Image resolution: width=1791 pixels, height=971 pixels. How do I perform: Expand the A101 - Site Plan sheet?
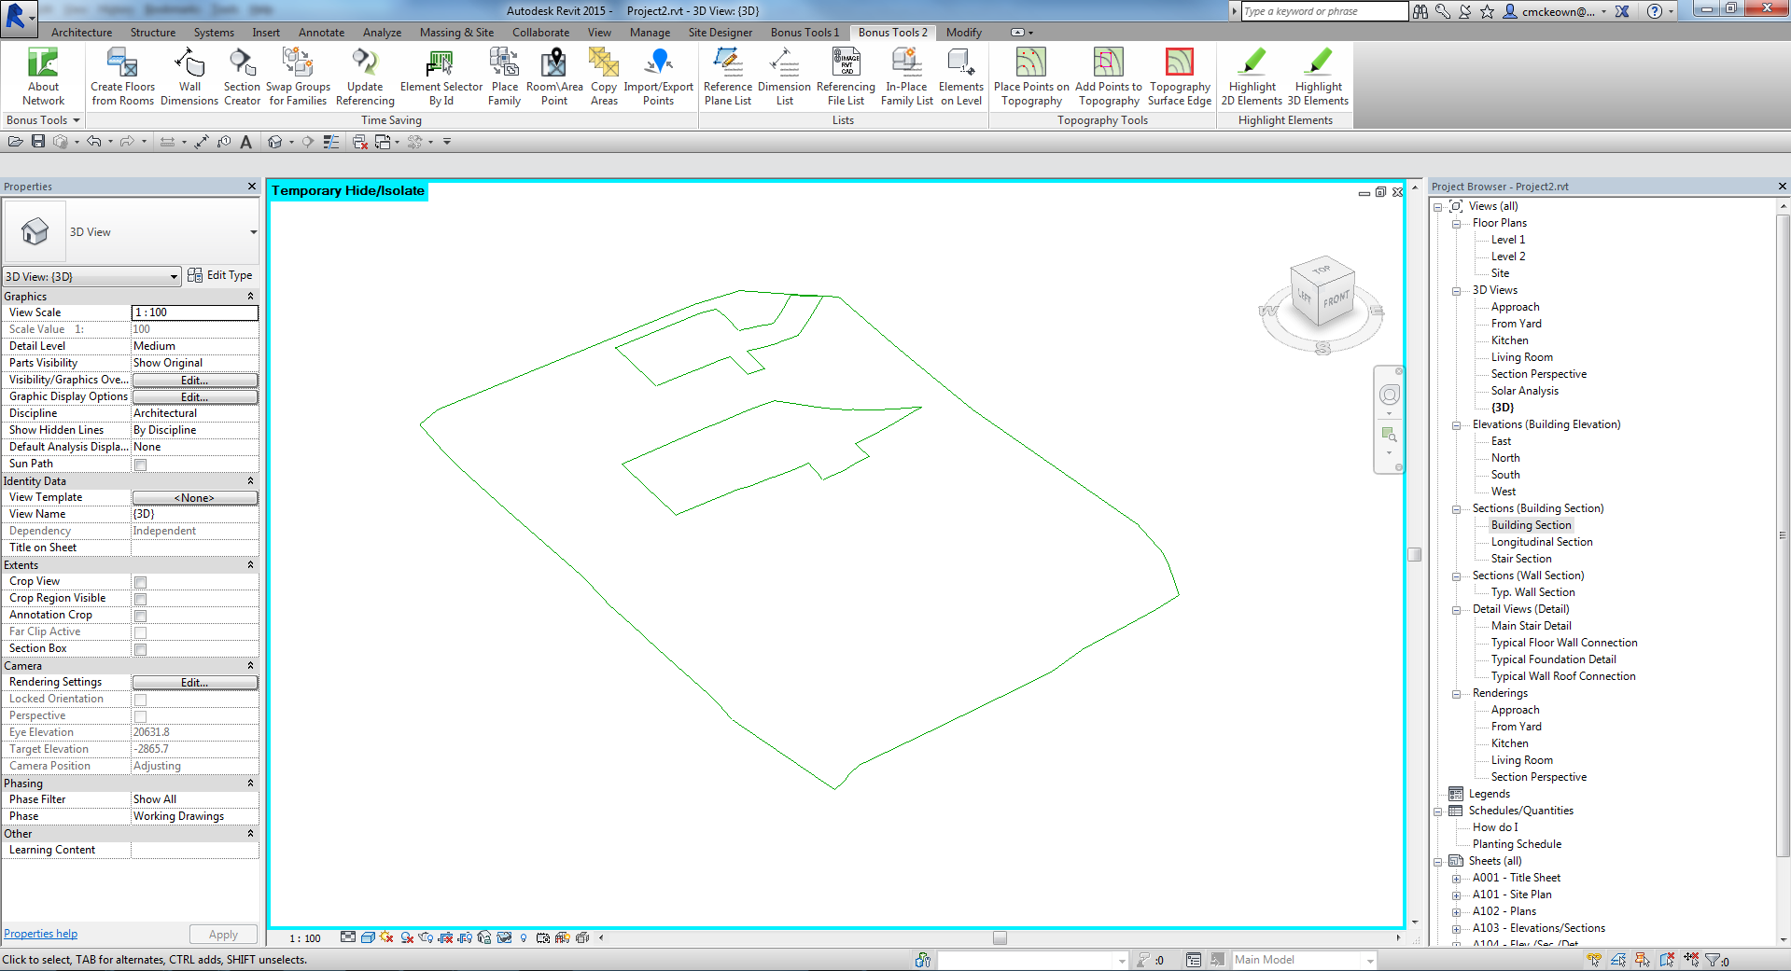1456,895
